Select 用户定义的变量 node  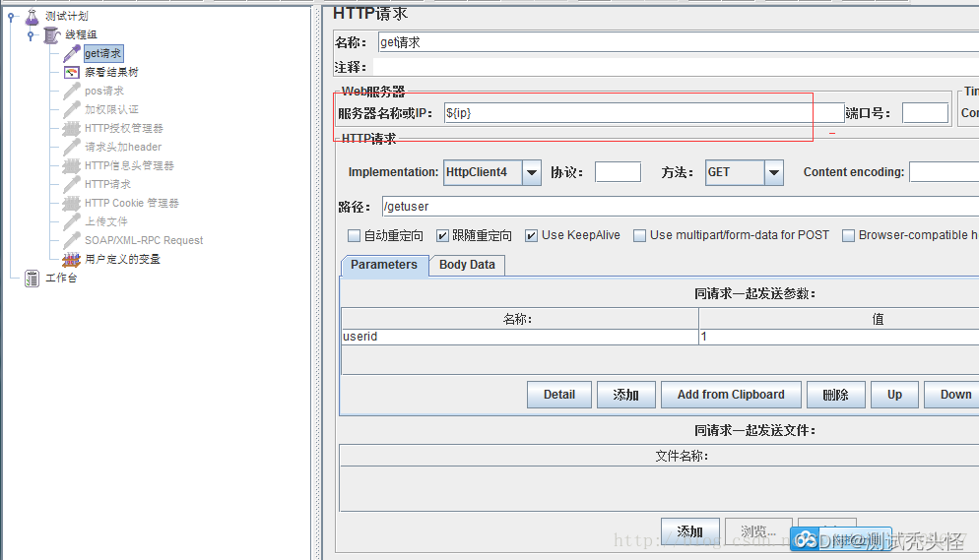[x=122, y=260]
